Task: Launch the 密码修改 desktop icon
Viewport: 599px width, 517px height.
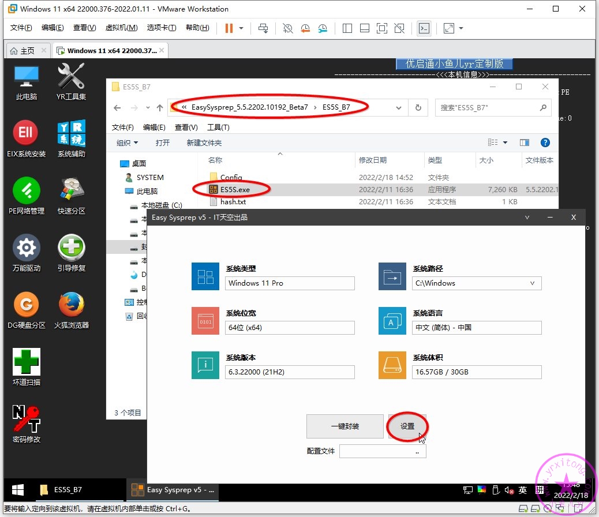Action: [x=26, y=424]
